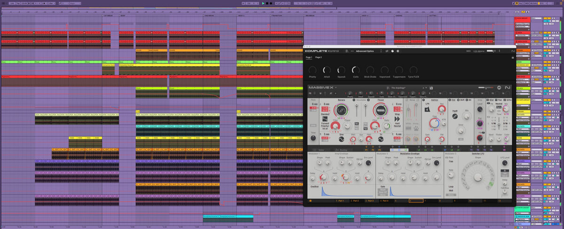This screenshot has width=564, height=229.
Task: Click the Squeak macro knob
Action: pyautogui.click(x=341, y=70)
